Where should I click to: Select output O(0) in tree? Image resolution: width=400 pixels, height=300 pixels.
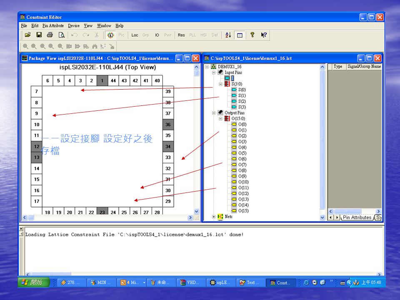click(242, 124)
